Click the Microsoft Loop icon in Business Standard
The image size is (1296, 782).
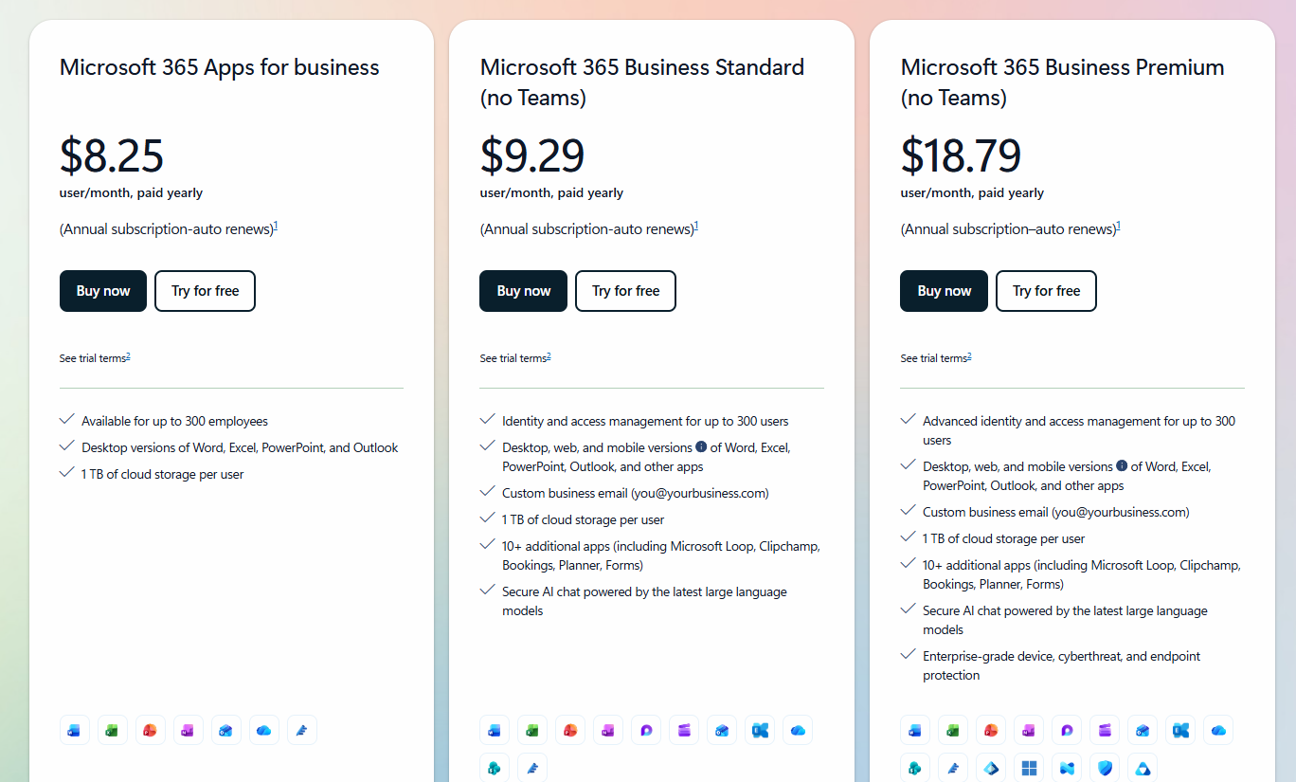646,730
